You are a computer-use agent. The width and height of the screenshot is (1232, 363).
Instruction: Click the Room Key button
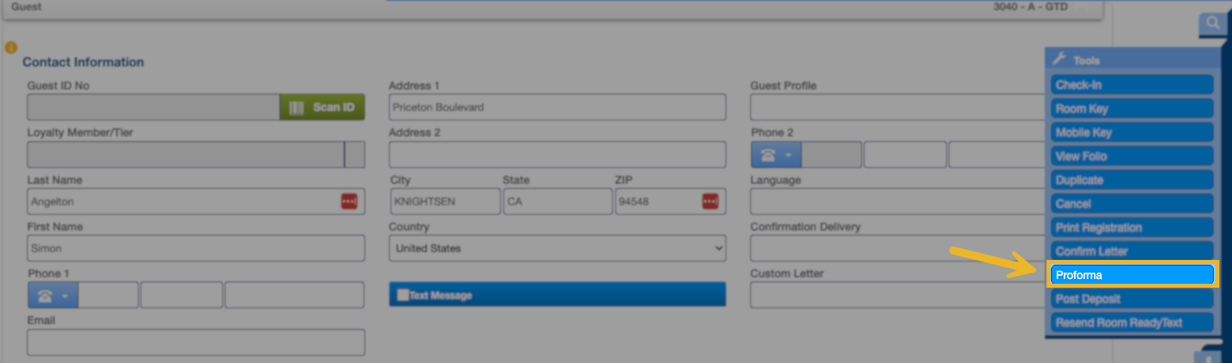[x=1133, y=109]
